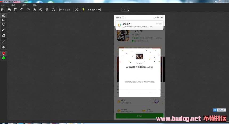Screen dimensions: 229x124
Task: Click the 魔术笔大小 size slider handle
Action: click(x=100, y=10)
